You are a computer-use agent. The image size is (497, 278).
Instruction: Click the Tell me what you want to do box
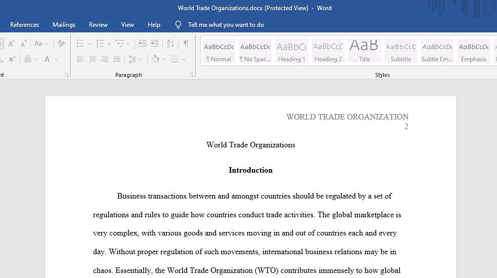click(x=226, y=25)
